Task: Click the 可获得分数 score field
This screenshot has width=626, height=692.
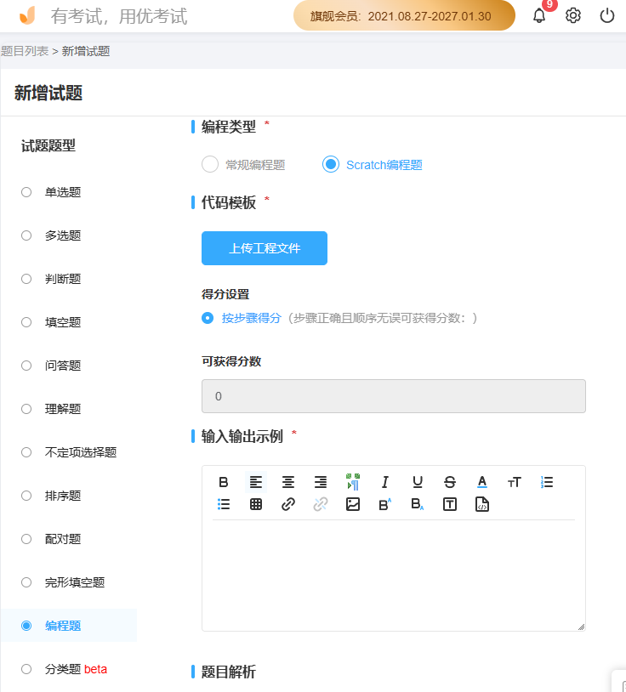Action: click(393, 396)
